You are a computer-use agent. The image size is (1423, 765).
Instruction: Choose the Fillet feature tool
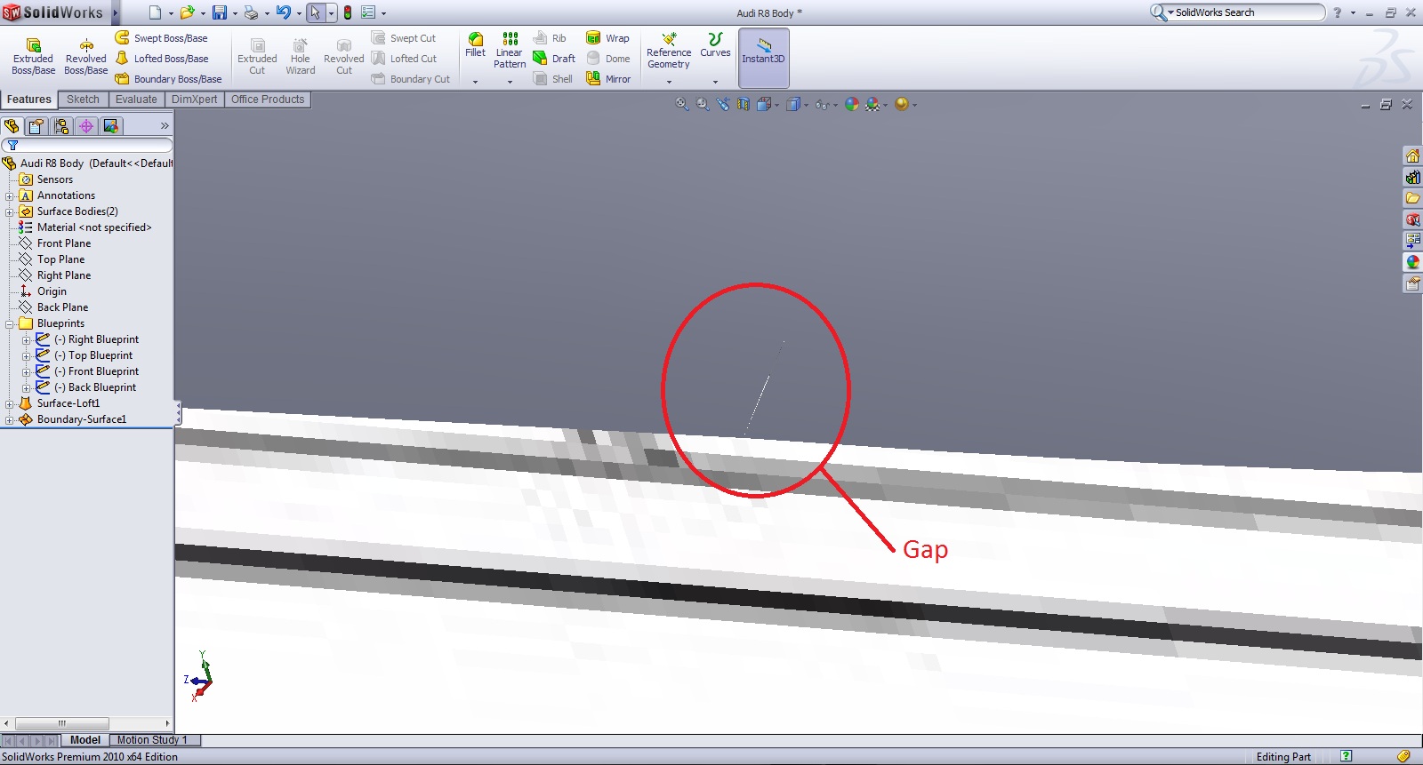point(476,44)
